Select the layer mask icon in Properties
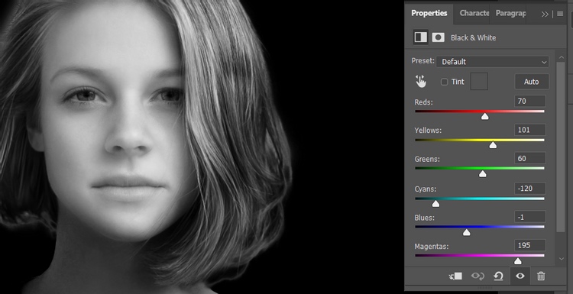This screenshot has height=294, width=573. coord(439,37)
